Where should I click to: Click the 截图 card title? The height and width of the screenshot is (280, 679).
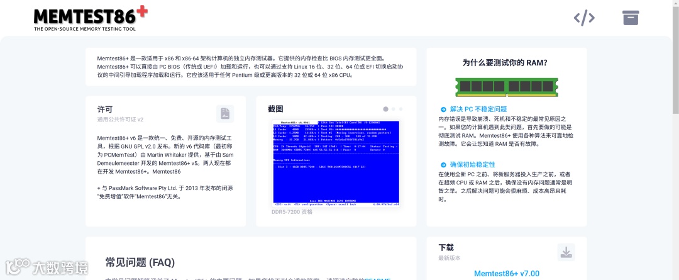point(275,109)
